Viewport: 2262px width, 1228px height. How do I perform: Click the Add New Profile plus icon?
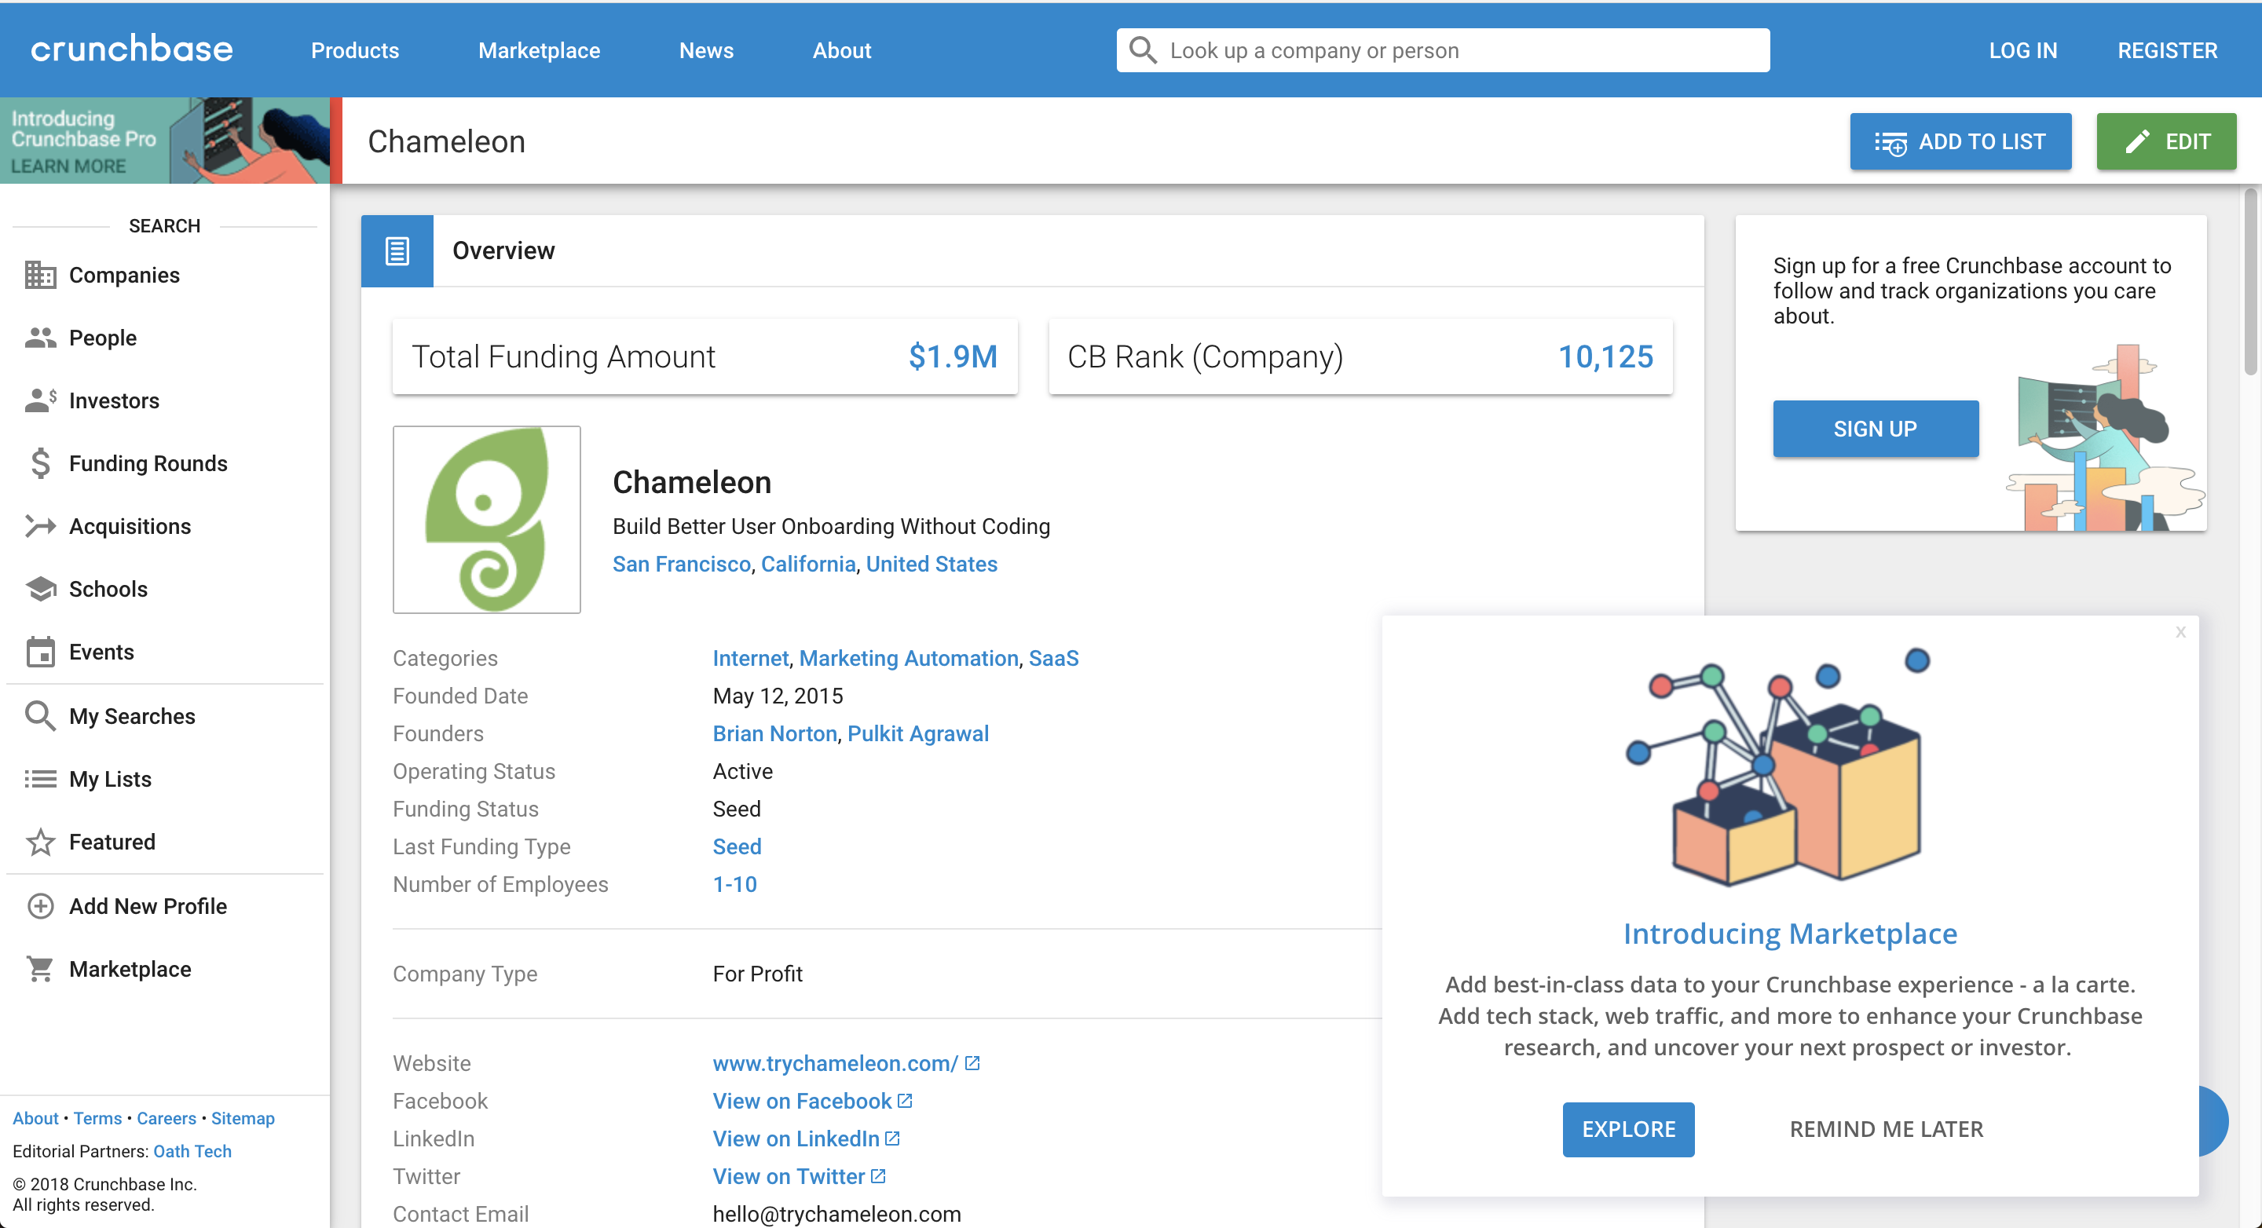[40, 906]
